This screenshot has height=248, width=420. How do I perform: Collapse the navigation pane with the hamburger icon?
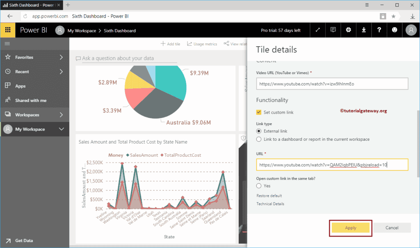point(7,44)
